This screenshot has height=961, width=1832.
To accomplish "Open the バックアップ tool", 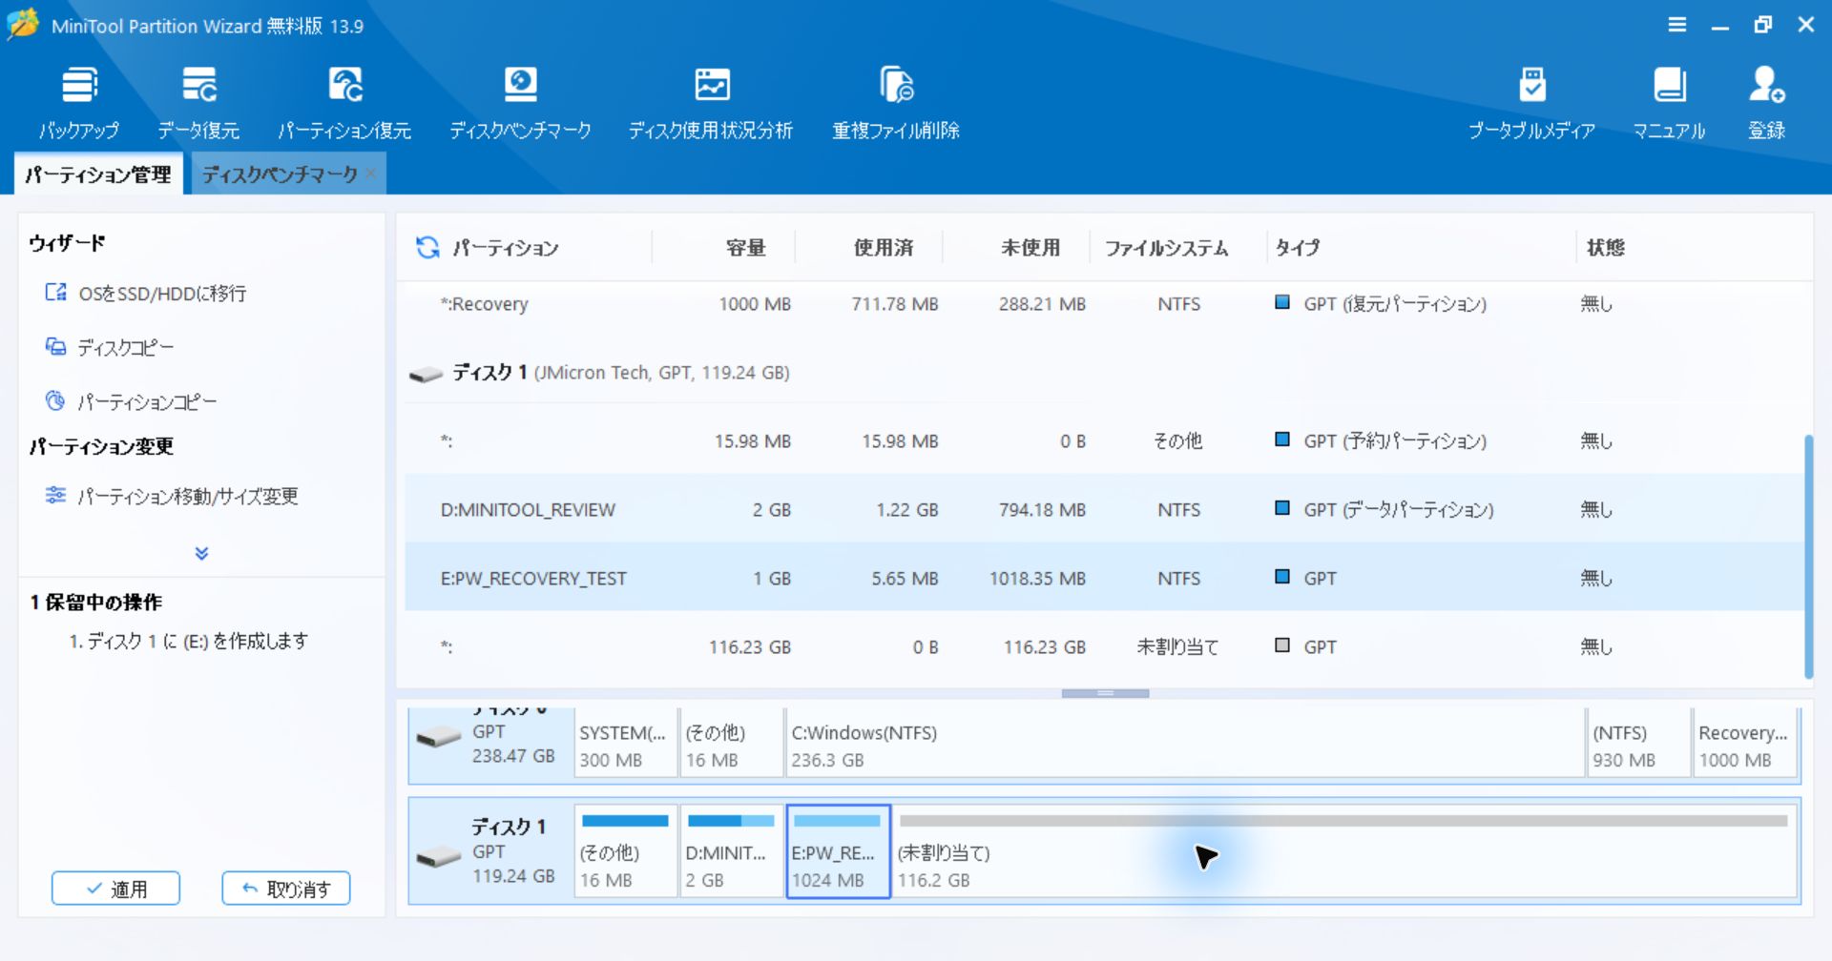I will (x=79, y=104).
